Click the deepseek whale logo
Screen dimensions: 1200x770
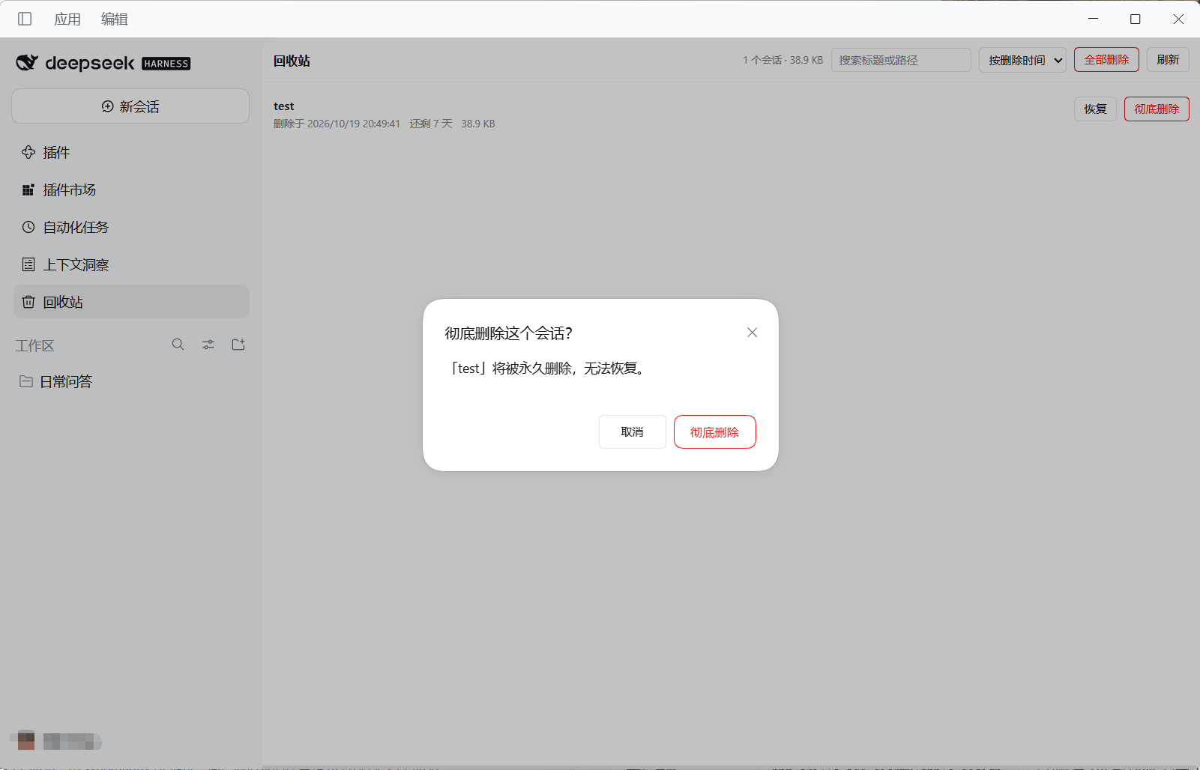click(x=27, y=63)
